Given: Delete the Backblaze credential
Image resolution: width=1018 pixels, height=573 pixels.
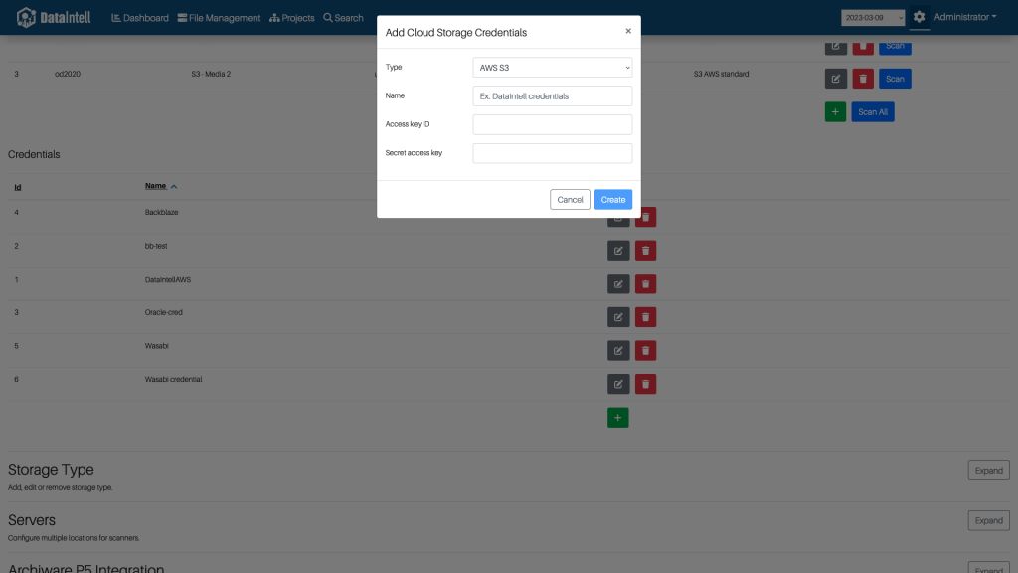Looking at the screenshot, I should point(645,219).
